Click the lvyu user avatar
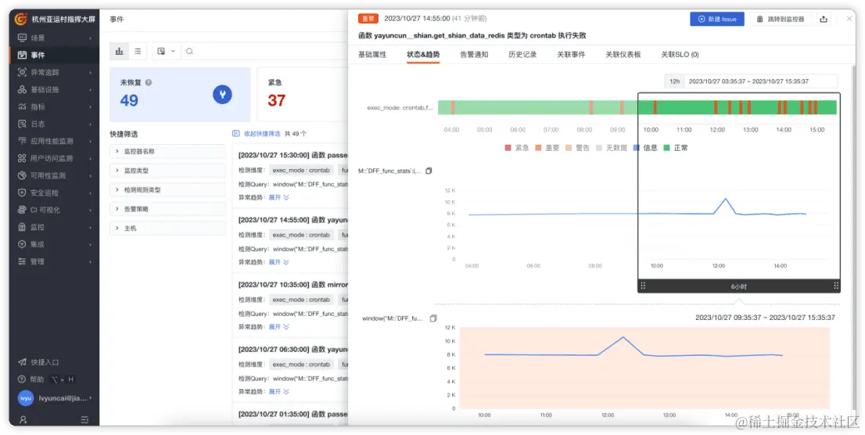This screenshot has width=865, height=435. tap(25, 398)
